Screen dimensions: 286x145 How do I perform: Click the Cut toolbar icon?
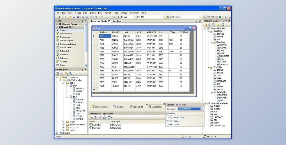83,17
